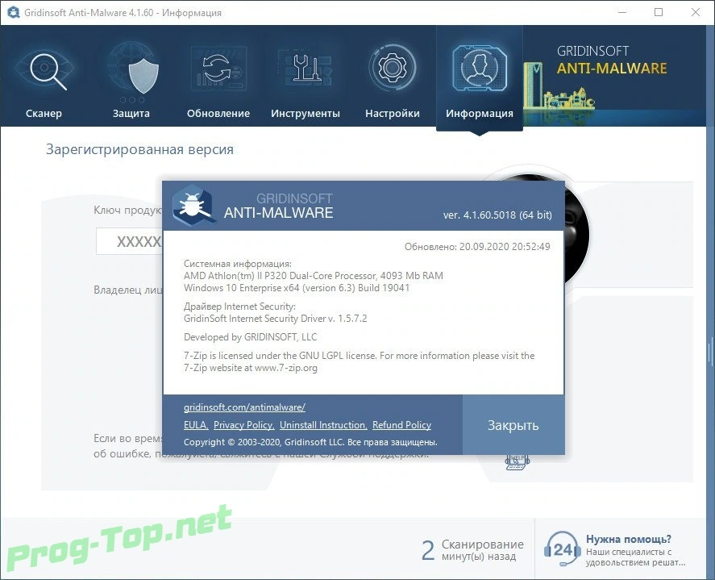Click the Закрыть button in dialog
This screenshot has height=580, width=715.
coord(513,425)
